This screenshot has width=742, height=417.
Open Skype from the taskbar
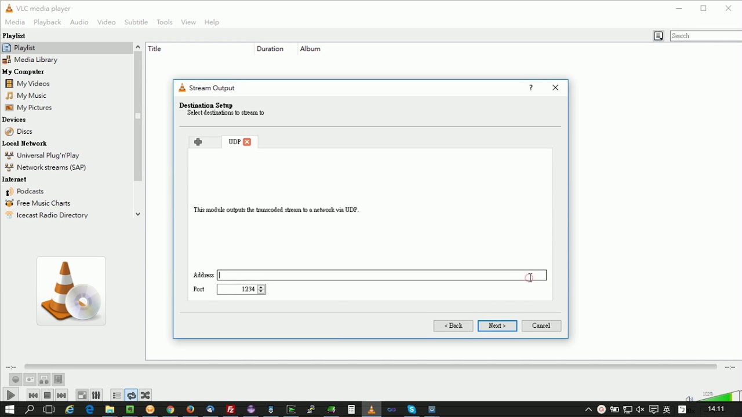tap(412, 409)
